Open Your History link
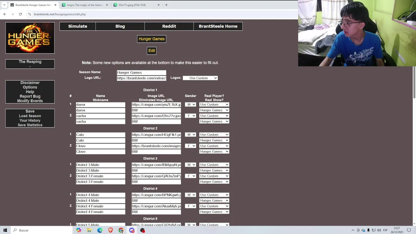The image size is (416, 234). [x=30, y=121]
